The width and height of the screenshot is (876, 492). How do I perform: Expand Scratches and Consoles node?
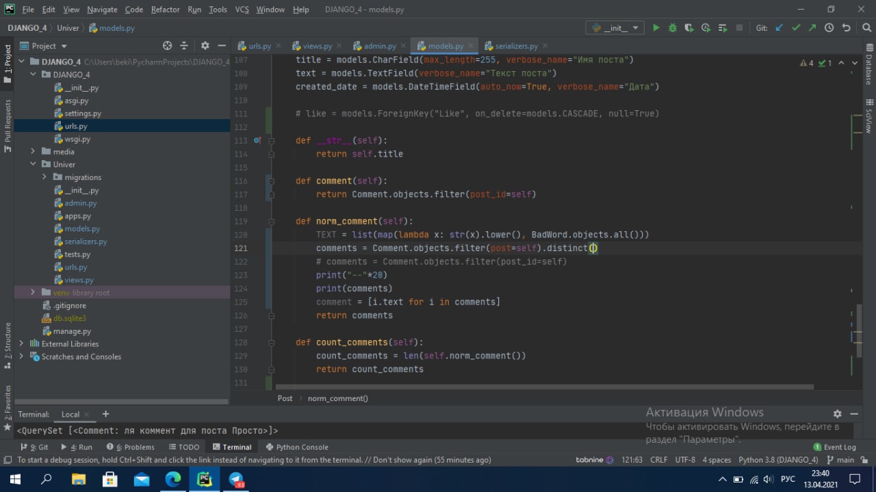pos(22,357)
